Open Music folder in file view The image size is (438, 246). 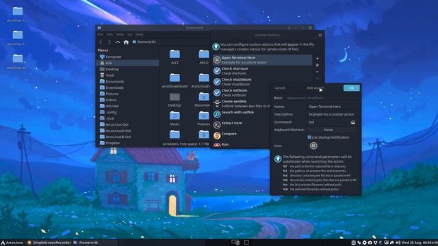tap(175, 118)
